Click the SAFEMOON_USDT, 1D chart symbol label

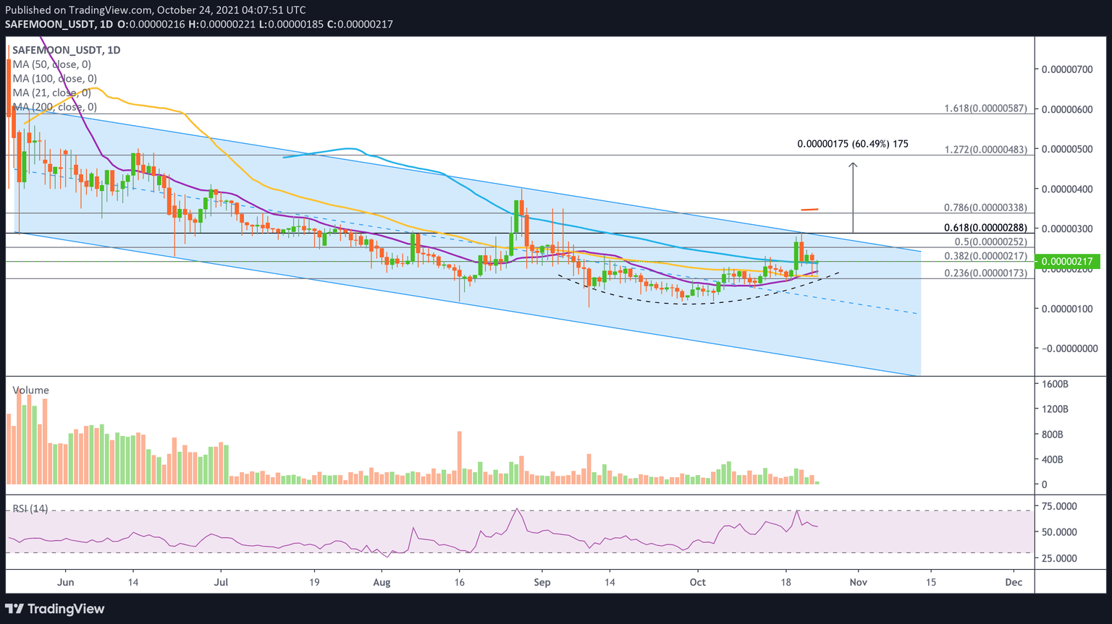coord(67,50)
